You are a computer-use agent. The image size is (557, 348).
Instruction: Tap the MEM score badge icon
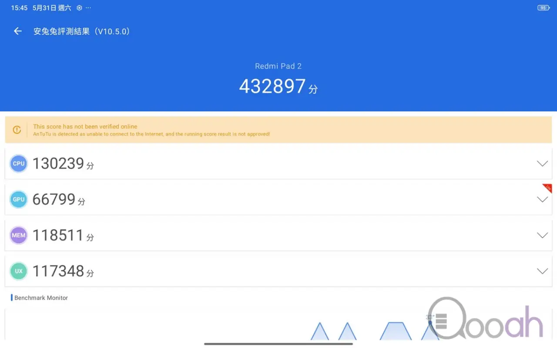click(19, 235)
